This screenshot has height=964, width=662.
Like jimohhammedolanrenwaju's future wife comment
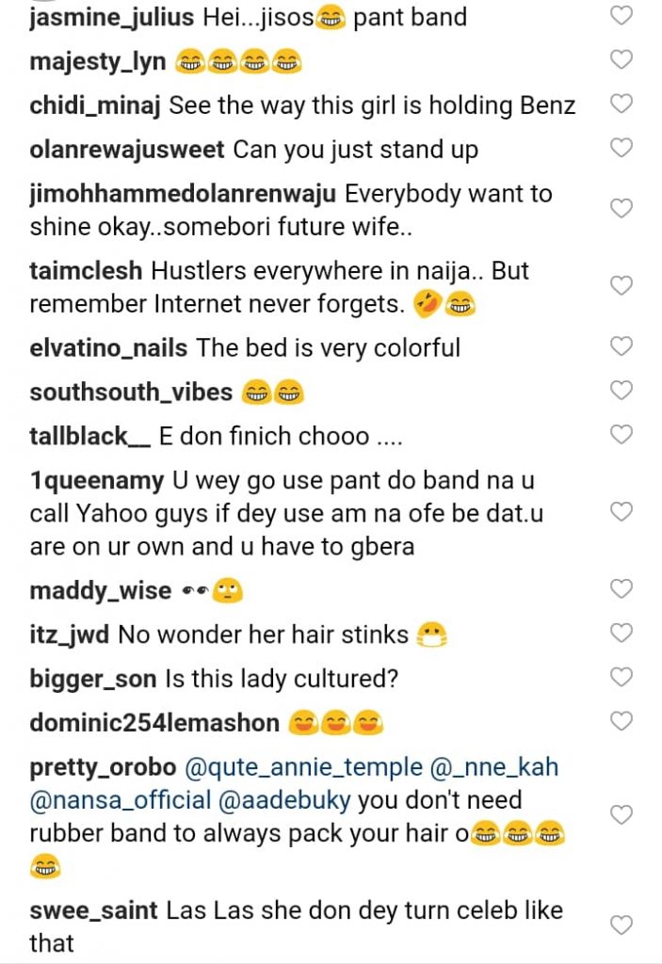pyautogui.click(x=621, y=208)
